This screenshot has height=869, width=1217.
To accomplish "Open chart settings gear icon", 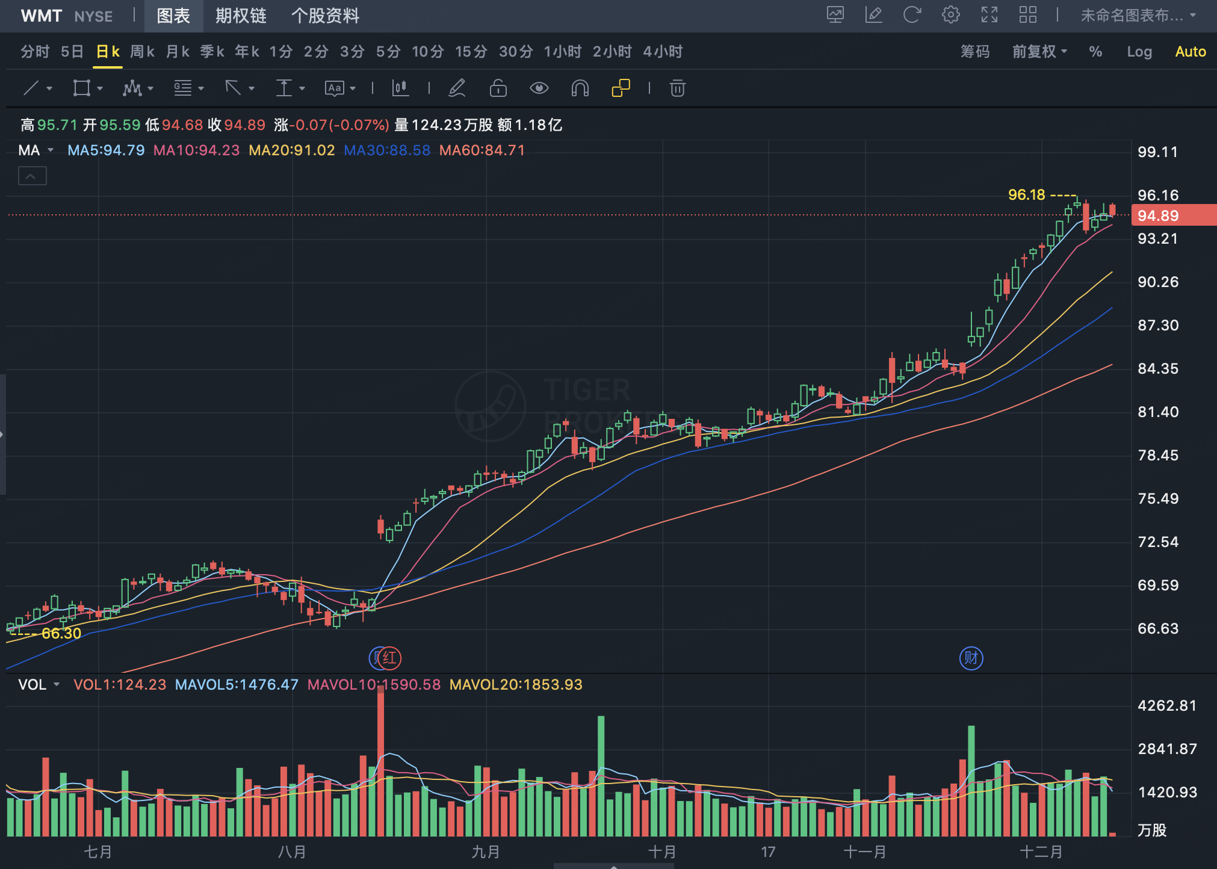I will (x=950, y=15).
